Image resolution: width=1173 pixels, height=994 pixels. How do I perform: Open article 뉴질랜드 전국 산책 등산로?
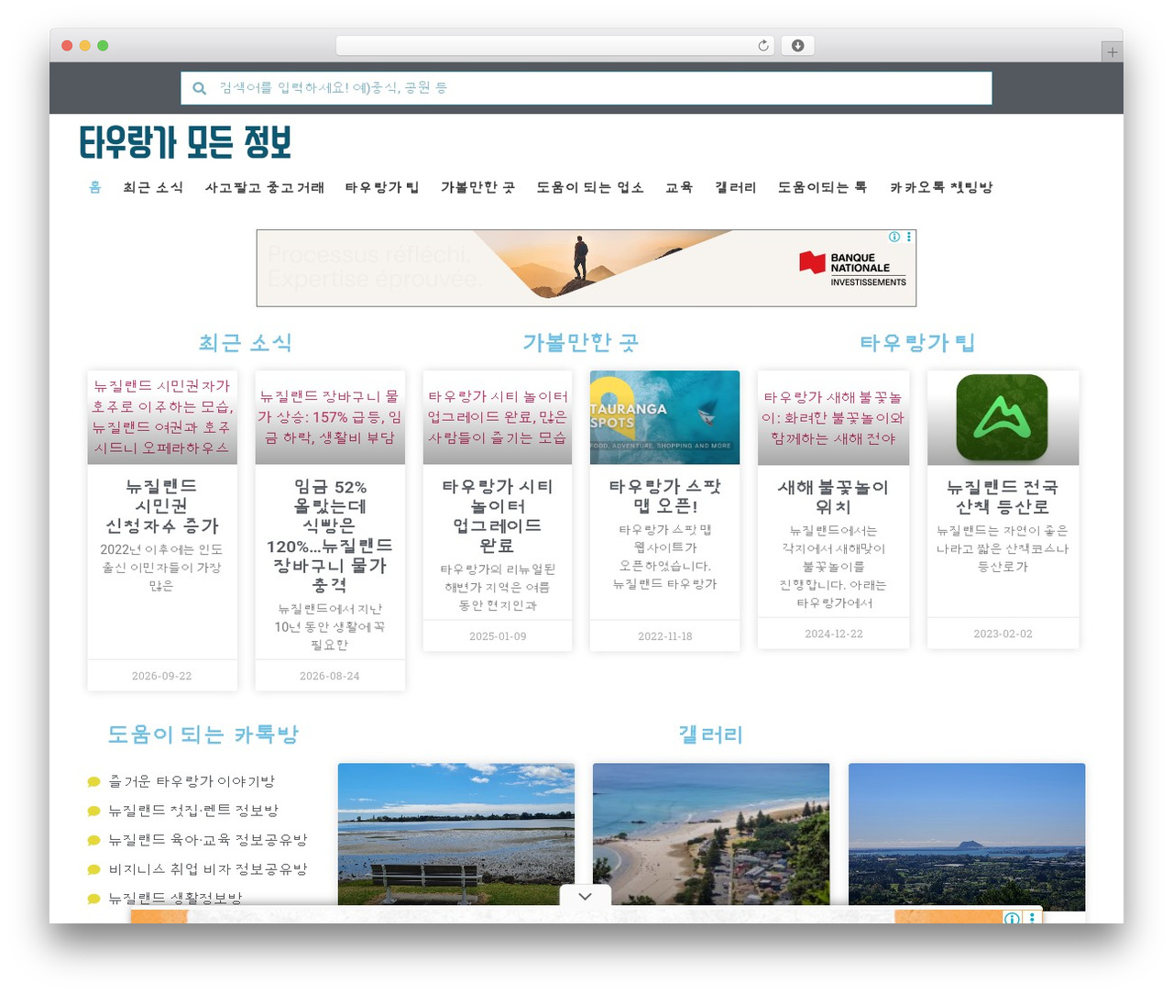click(1003, 496)
